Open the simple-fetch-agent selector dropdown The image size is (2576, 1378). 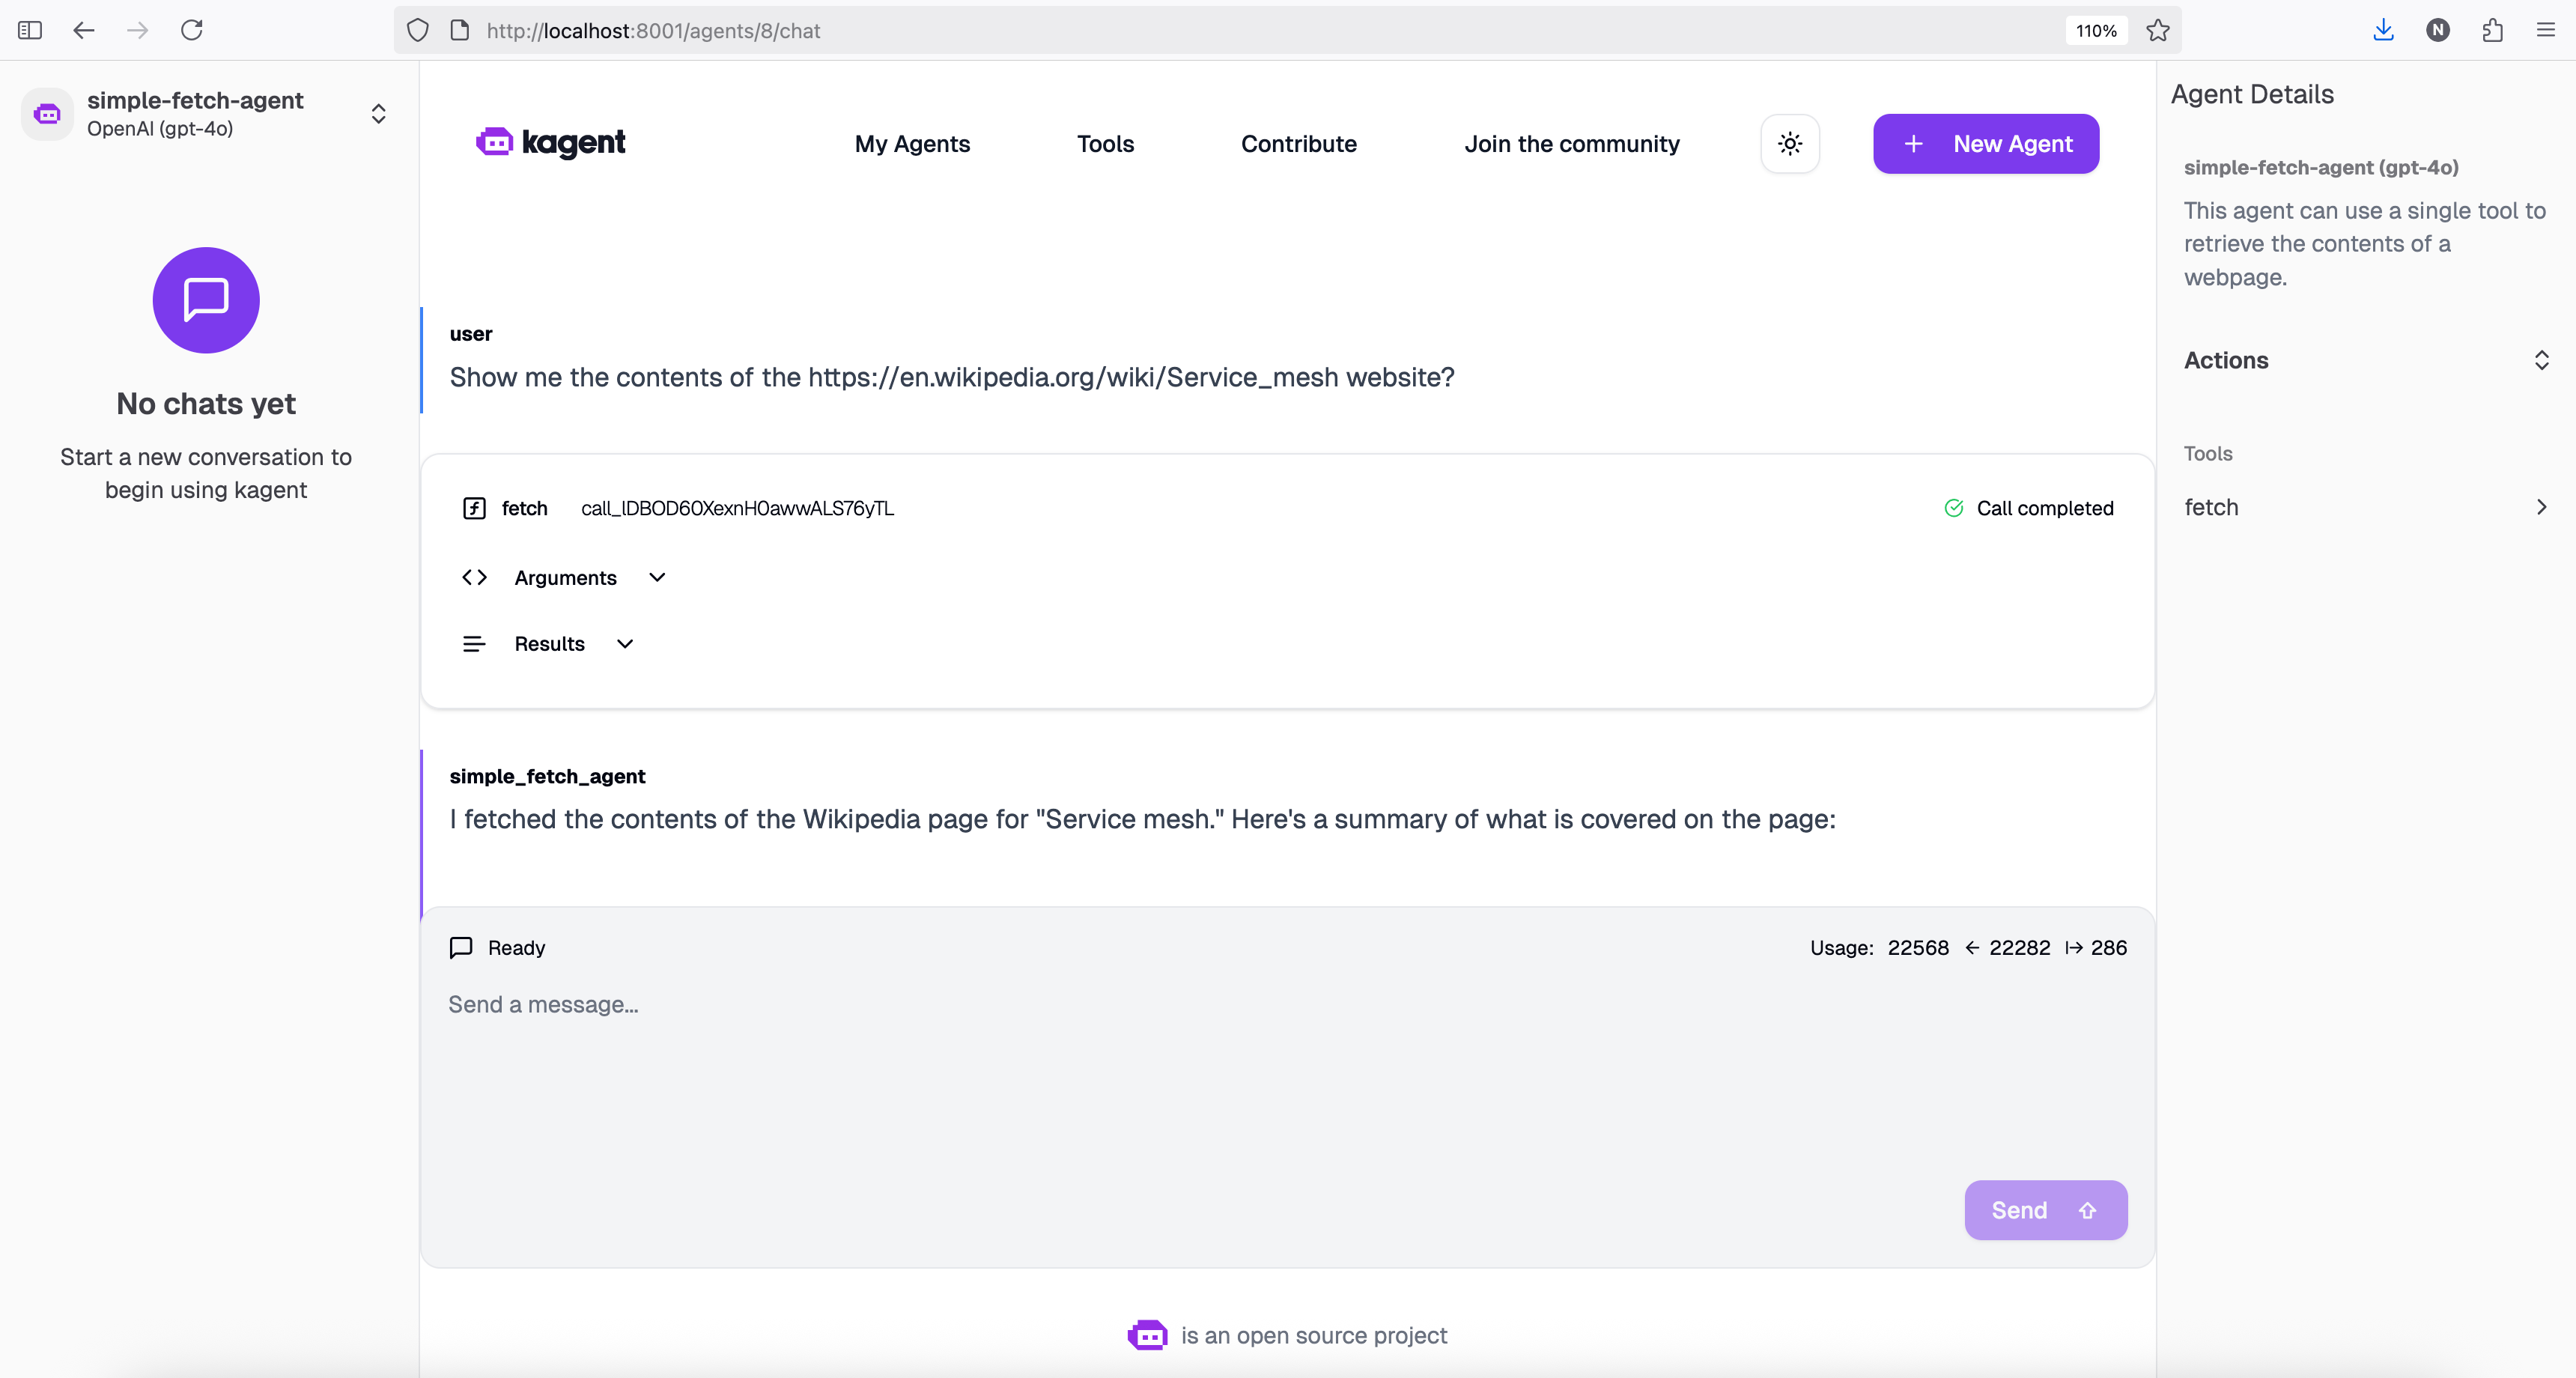click(x=378, y=114)
